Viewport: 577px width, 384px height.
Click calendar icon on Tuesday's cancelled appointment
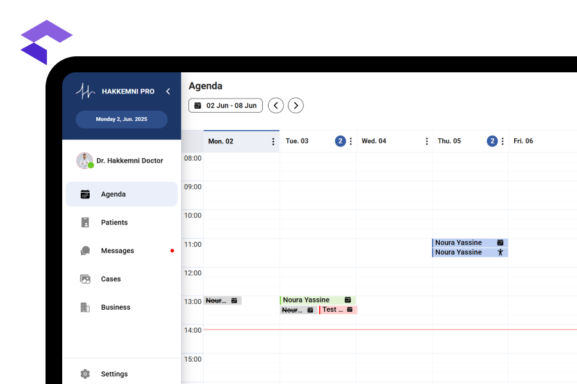click(x=310, y=310)
